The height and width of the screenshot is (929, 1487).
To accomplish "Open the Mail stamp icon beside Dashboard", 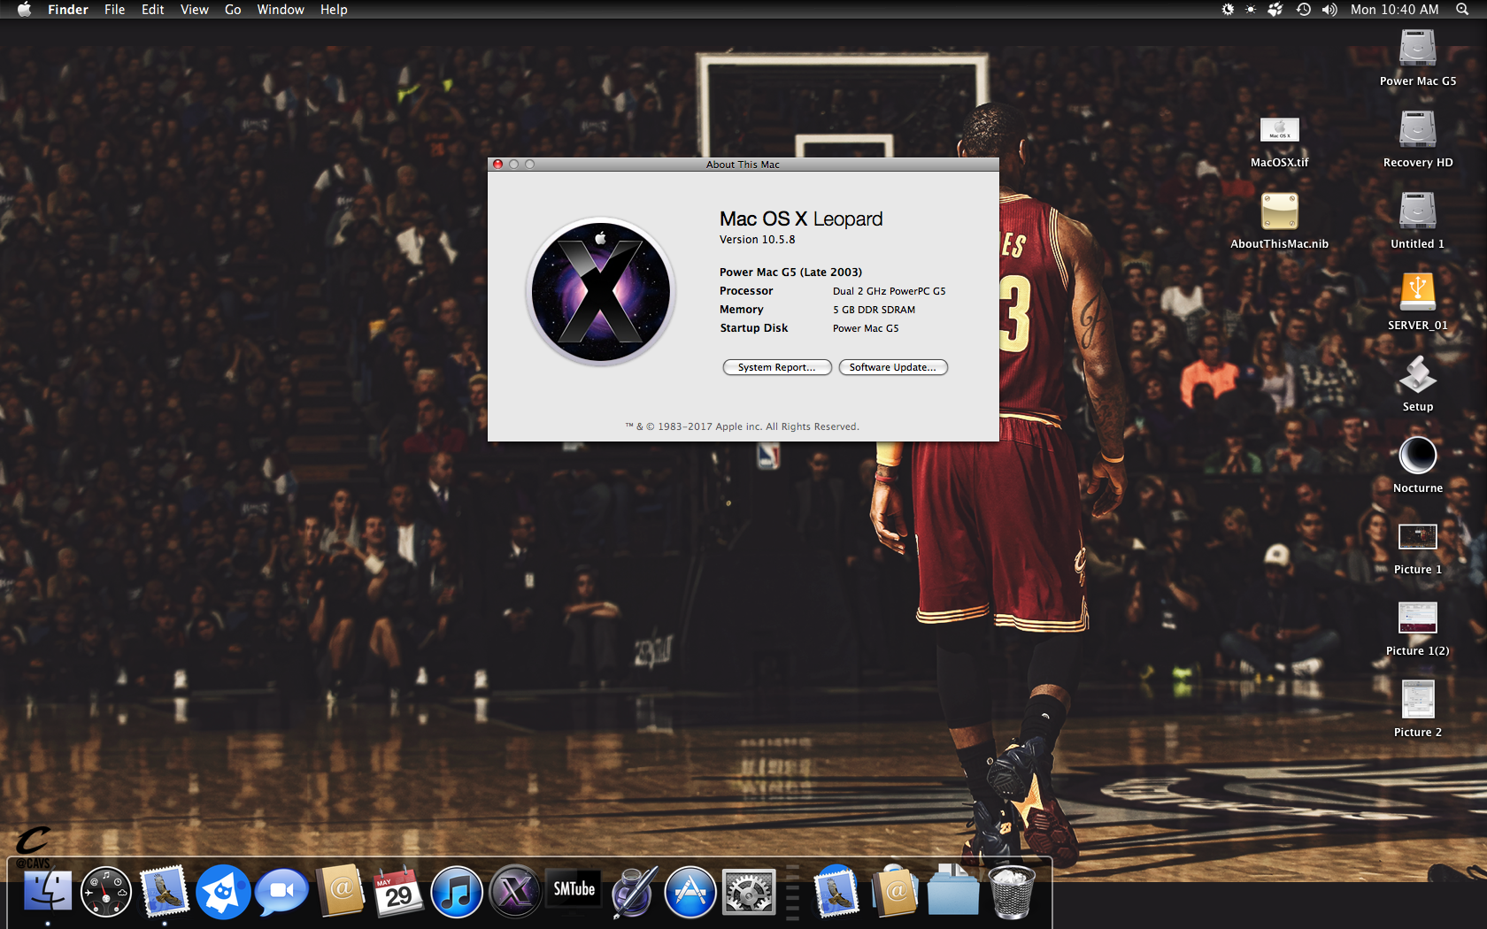I will [x=165, y=891].
